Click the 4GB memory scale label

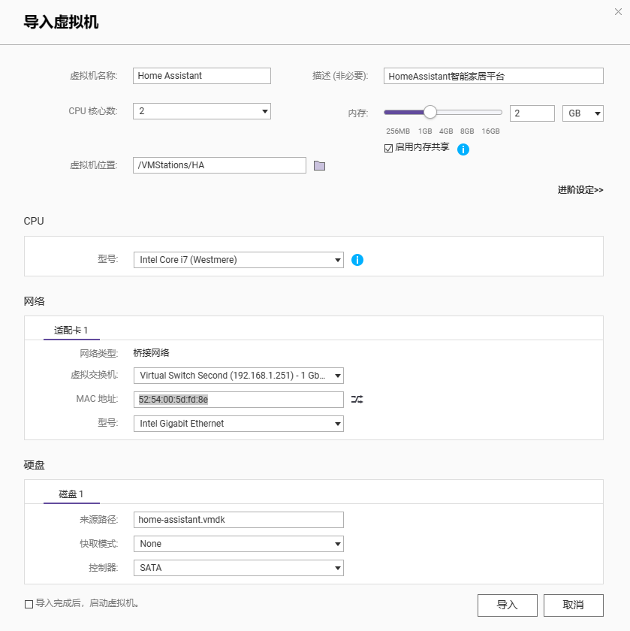(446, 131)
